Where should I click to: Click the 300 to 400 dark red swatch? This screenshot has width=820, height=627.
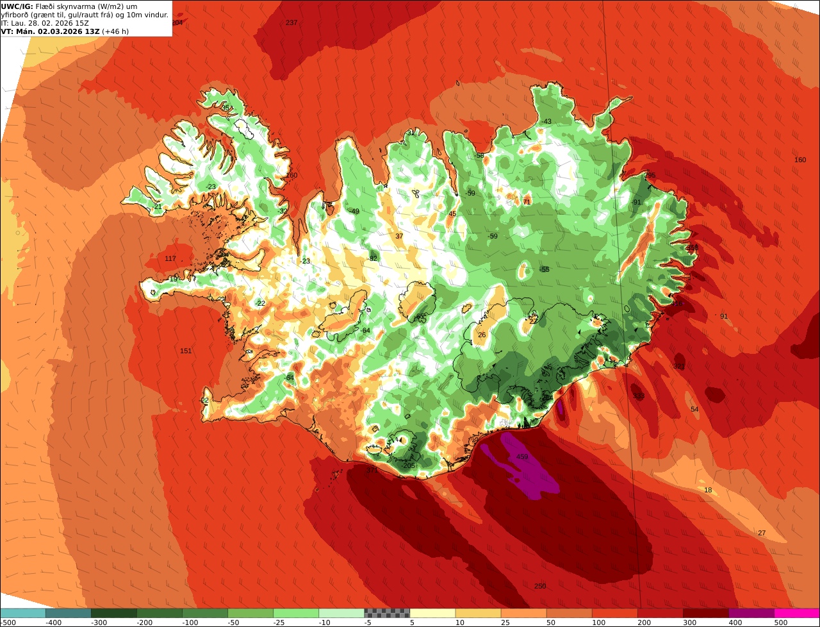point(705,612)
